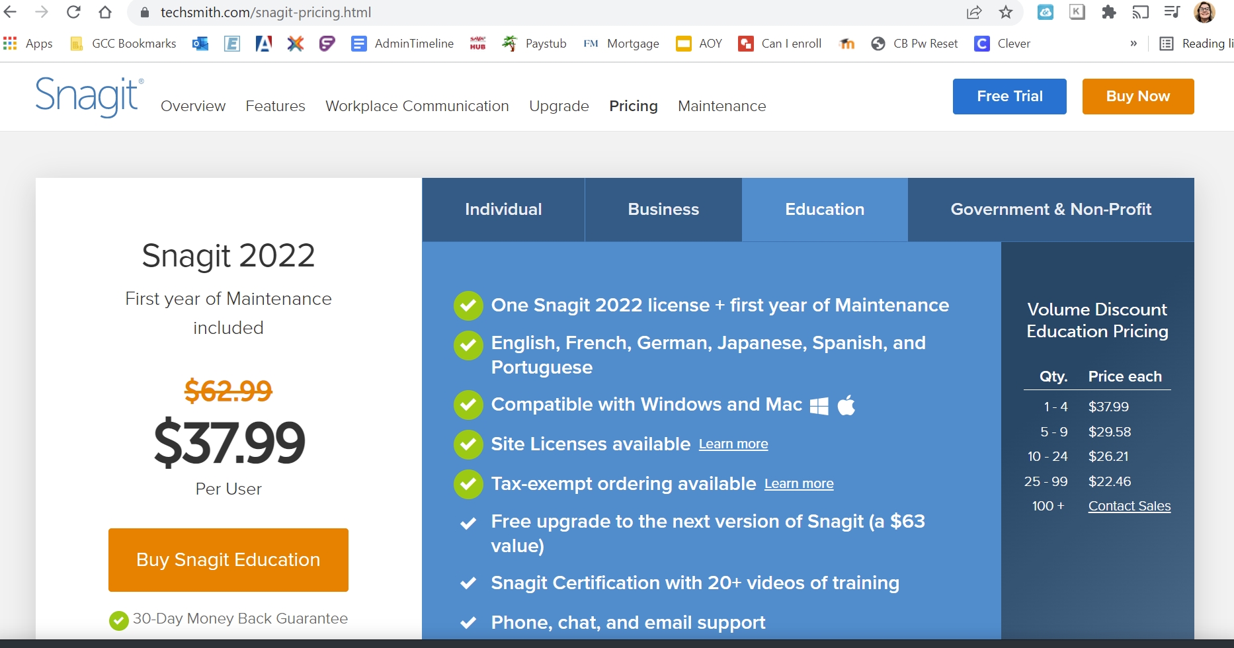Click Learn more next to Site Licenses
Screen dimensions: 1234x648
click(733, 444)
